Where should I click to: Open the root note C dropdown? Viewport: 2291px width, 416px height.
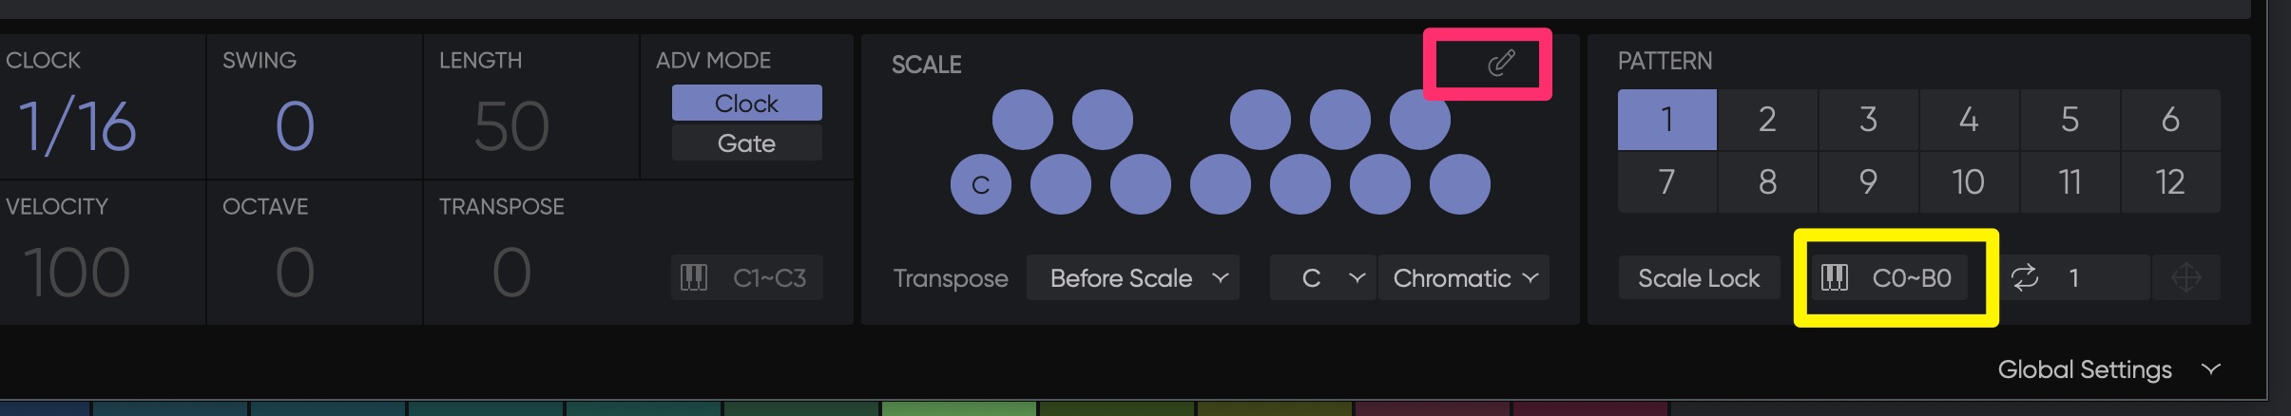[1322, 278]
